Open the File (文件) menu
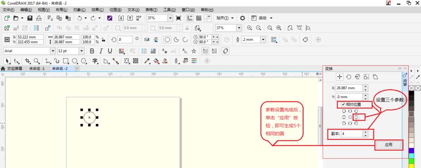Image resolution: width=421 pixels, height=168 pixels. [x=8, y=10]
